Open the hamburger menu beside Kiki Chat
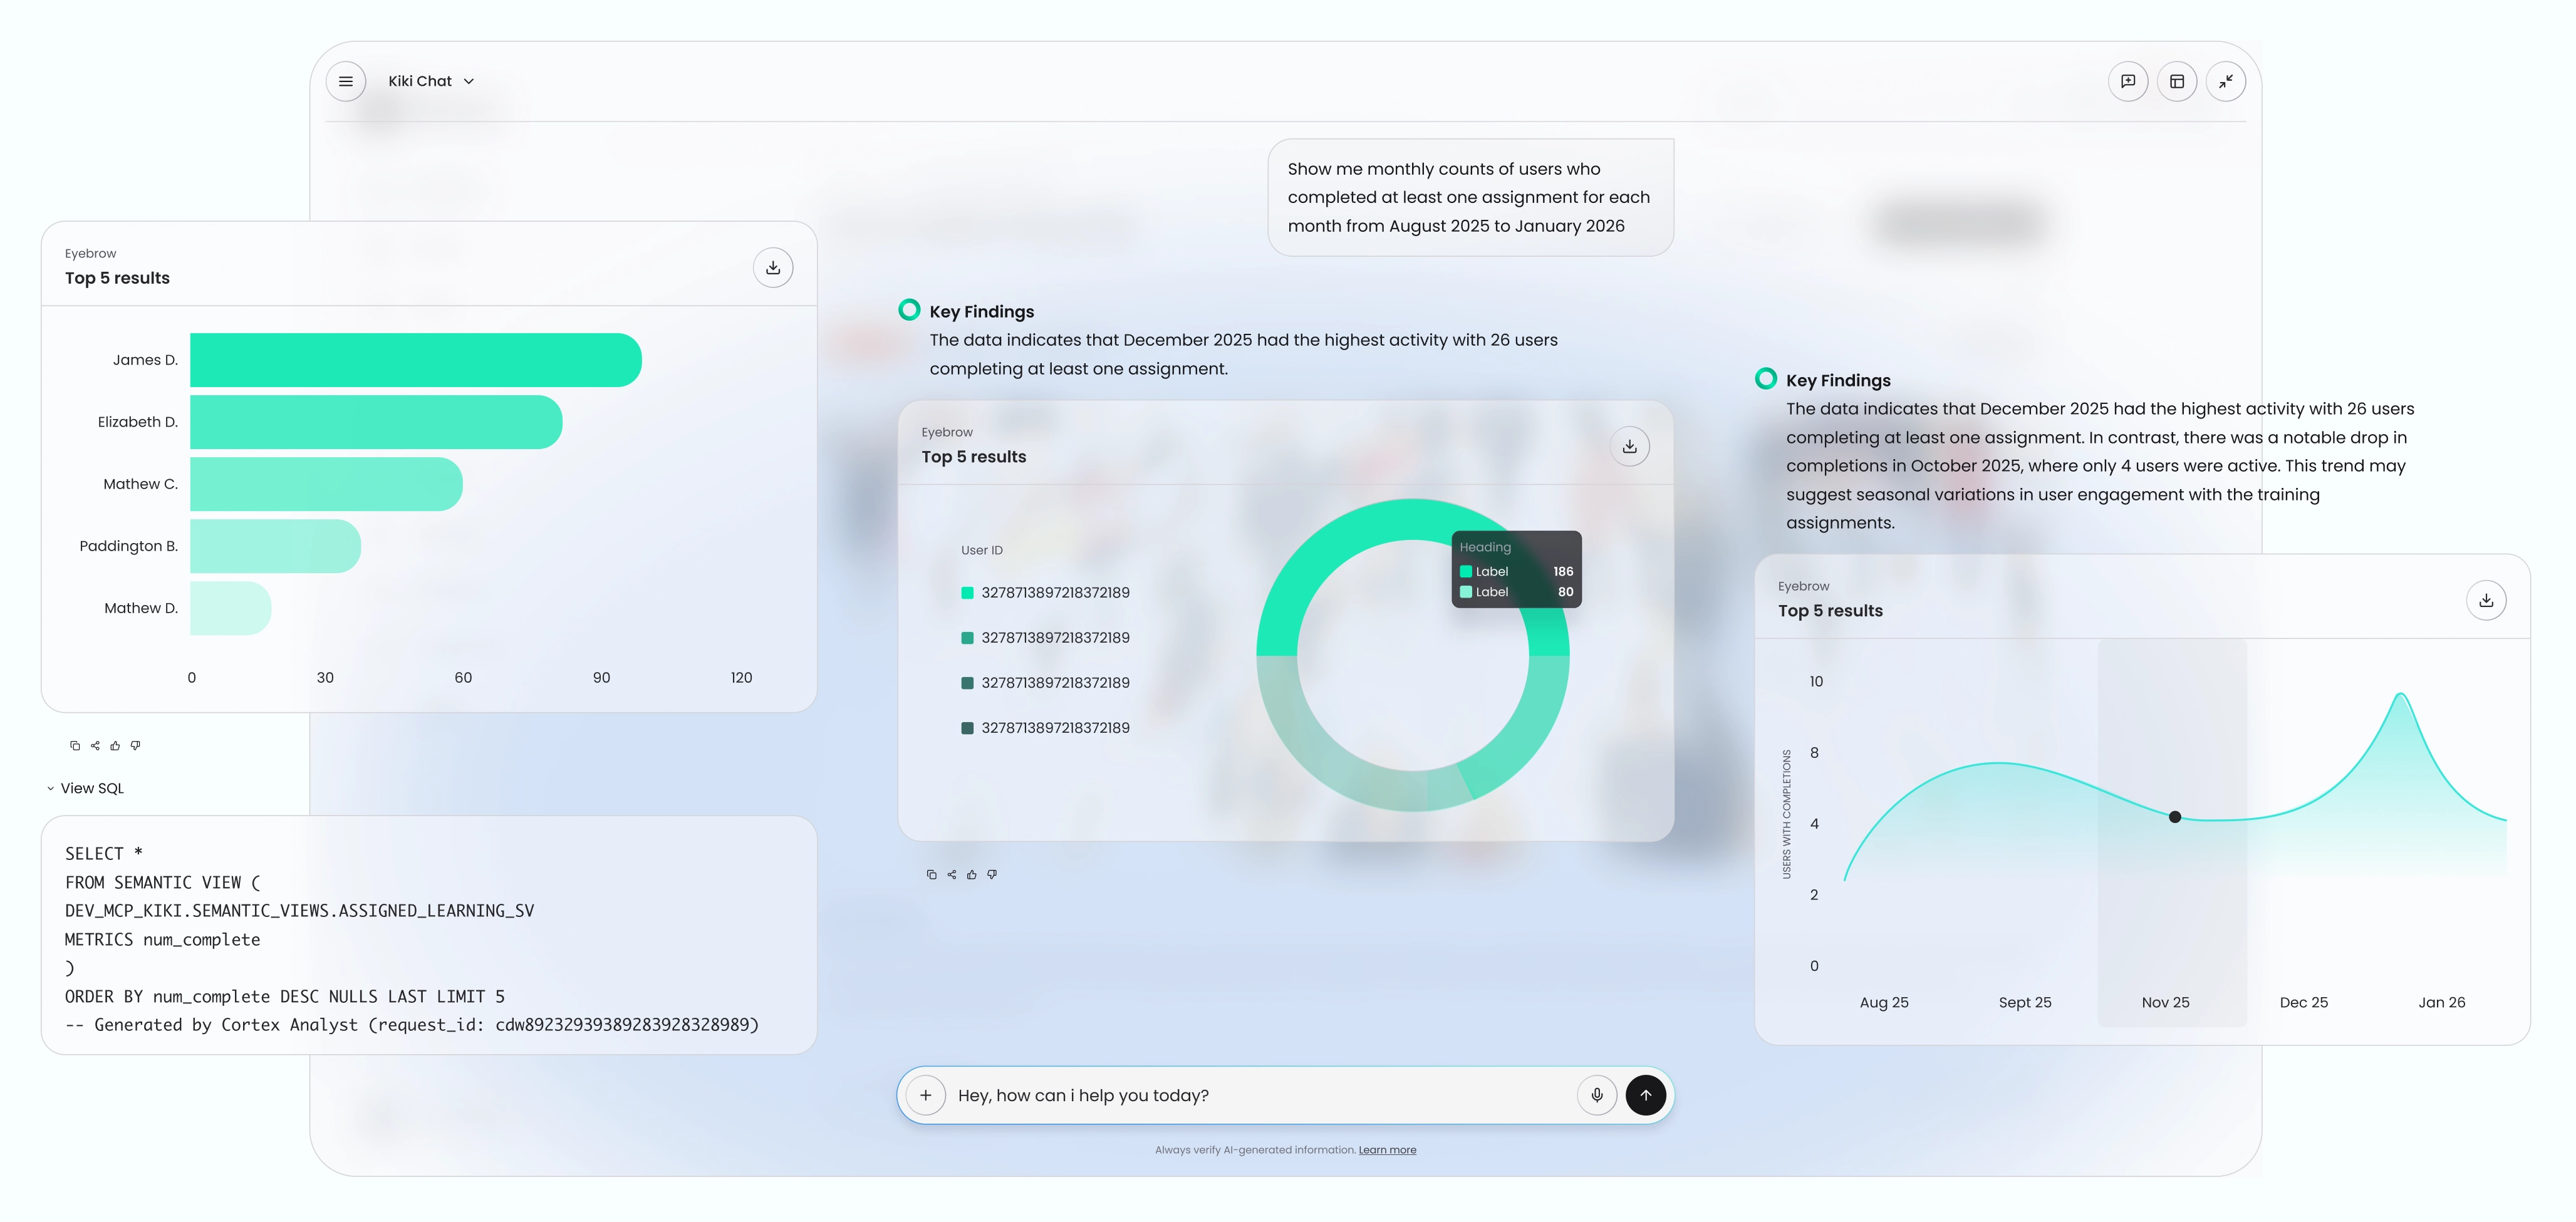The height and width of the screenshot is (1222, 2576). 346,81
